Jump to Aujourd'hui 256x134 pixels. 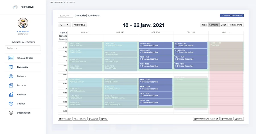click(x=80, y=25)
